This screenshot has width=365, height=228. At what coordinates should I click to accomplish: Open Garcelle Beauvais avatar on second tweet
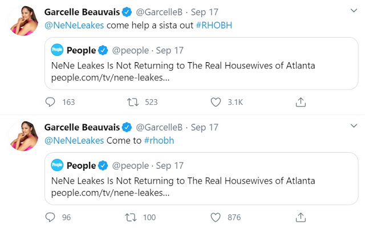[x=23, y=136]
